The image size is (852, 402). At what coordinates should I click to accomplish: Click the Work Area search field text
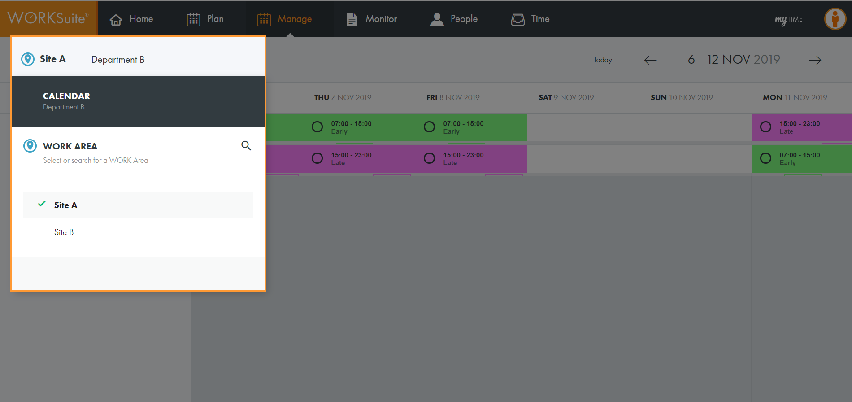point(96,160)
